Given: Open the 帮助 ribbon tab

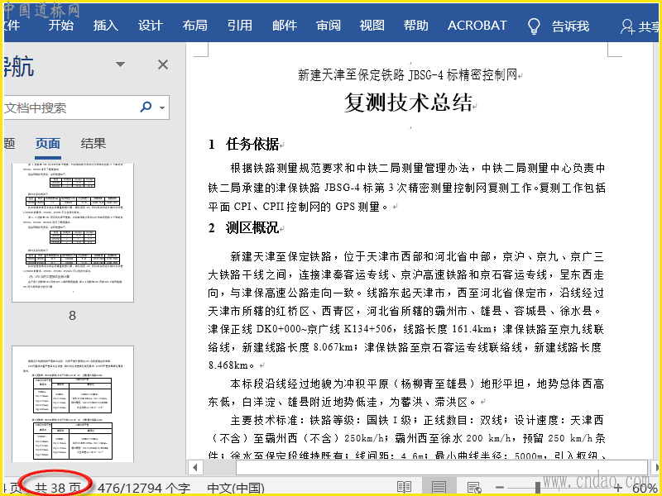Looking at the screenshot, I should click(416, 26).
